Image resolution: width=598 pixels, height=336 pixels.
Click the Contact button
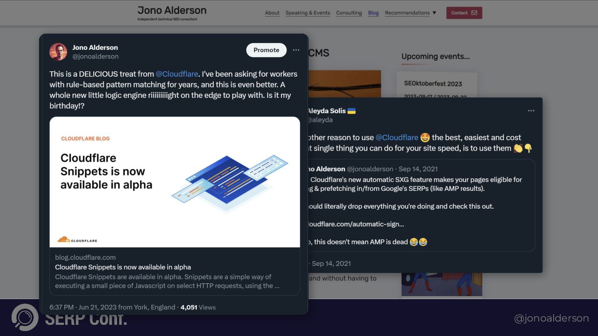pos(464,13)
